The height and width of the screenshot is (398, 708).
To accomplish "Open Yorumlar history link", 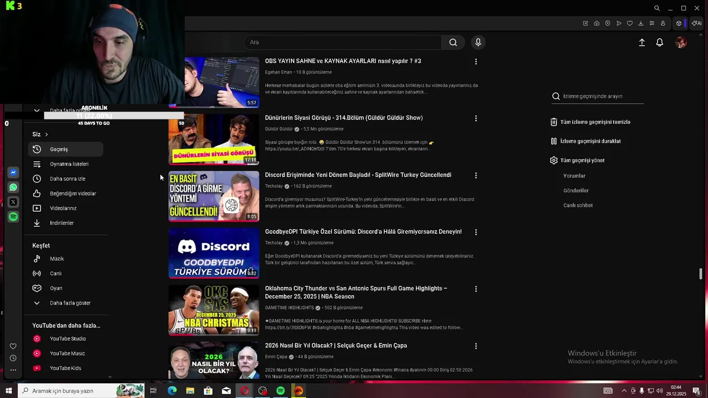I will tap(574, 176).
